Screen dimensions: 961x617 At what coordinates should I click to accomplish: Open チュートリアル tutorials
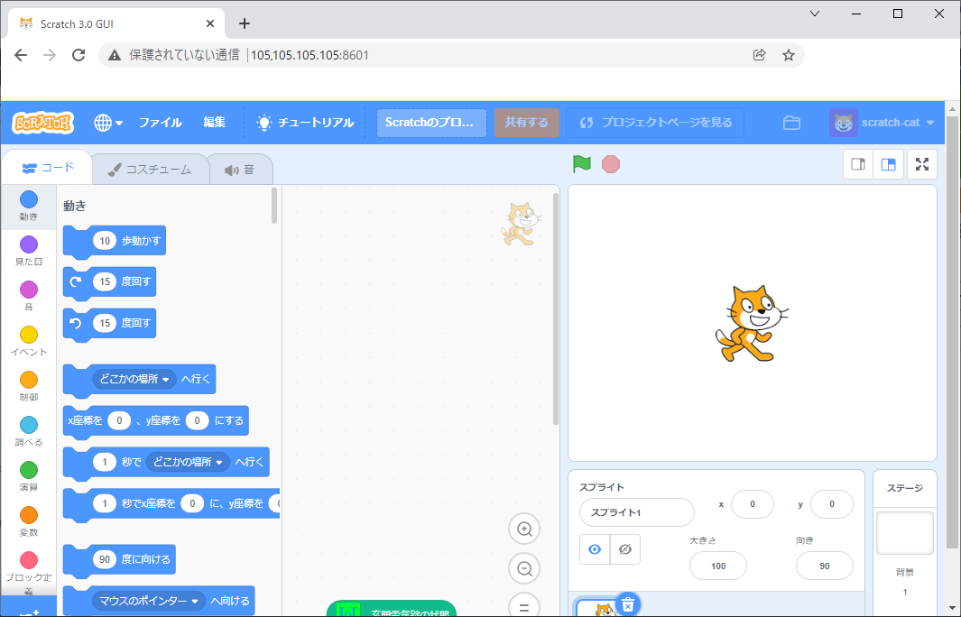tap(305, 123)
